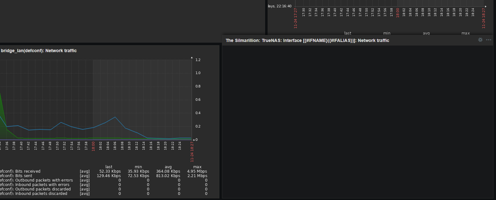Click the red 18:00 marker on bridge_lan graph

point(93,147)
